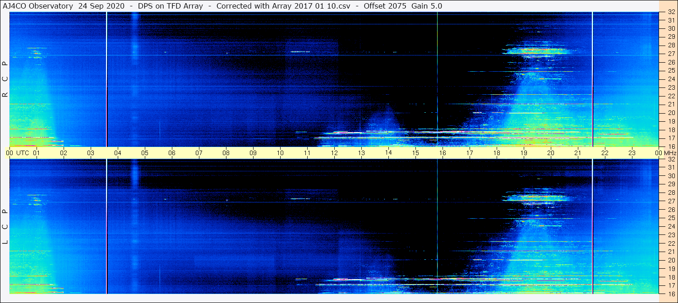Click the '26' MHz label of the LCP panel
678x303 pixels.
[671, 210]
